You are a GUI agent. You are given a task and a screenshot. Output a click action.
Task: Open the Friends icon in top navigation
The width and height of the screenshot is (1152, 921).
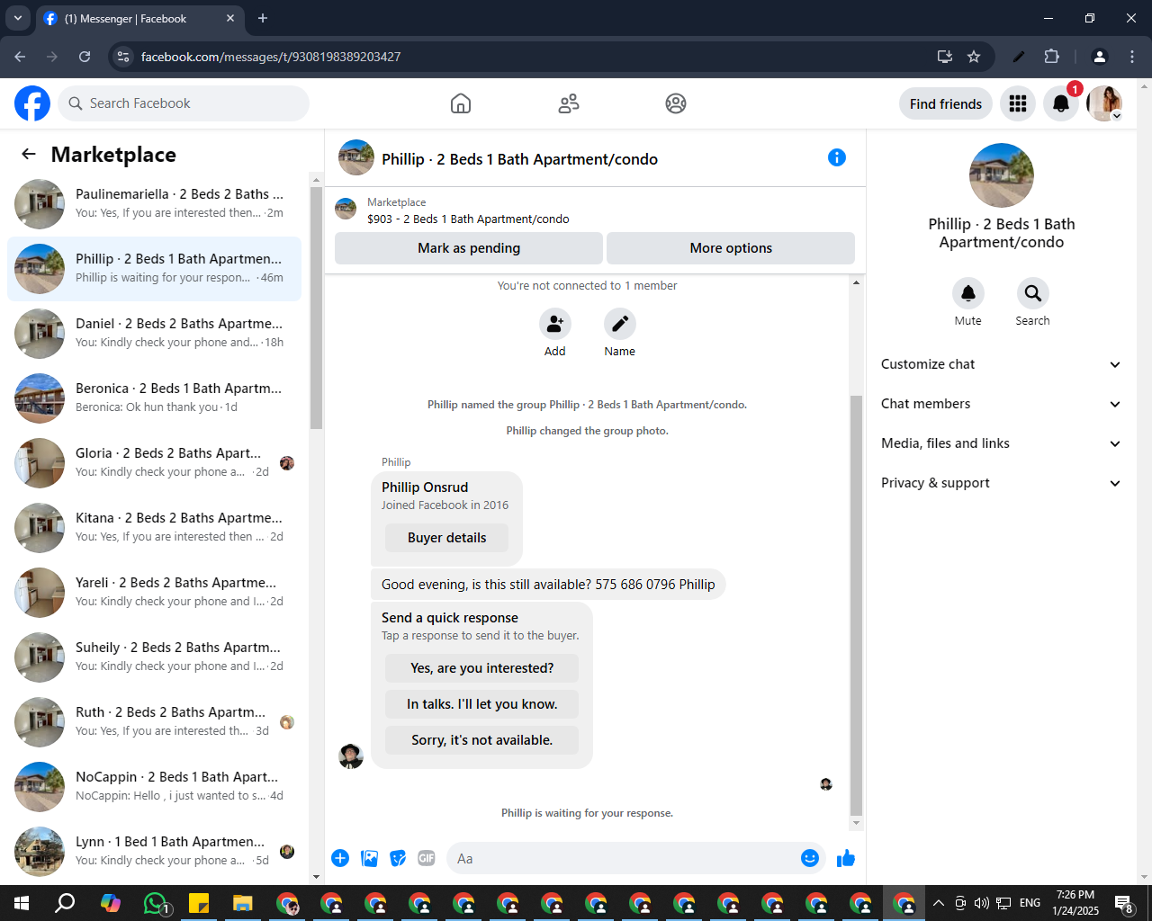pos(569,103)
